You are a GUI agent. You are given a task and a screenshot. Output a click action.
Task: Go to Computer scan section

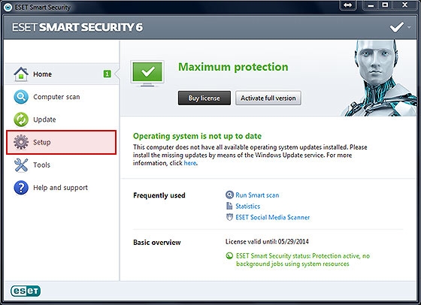(62, 97)
